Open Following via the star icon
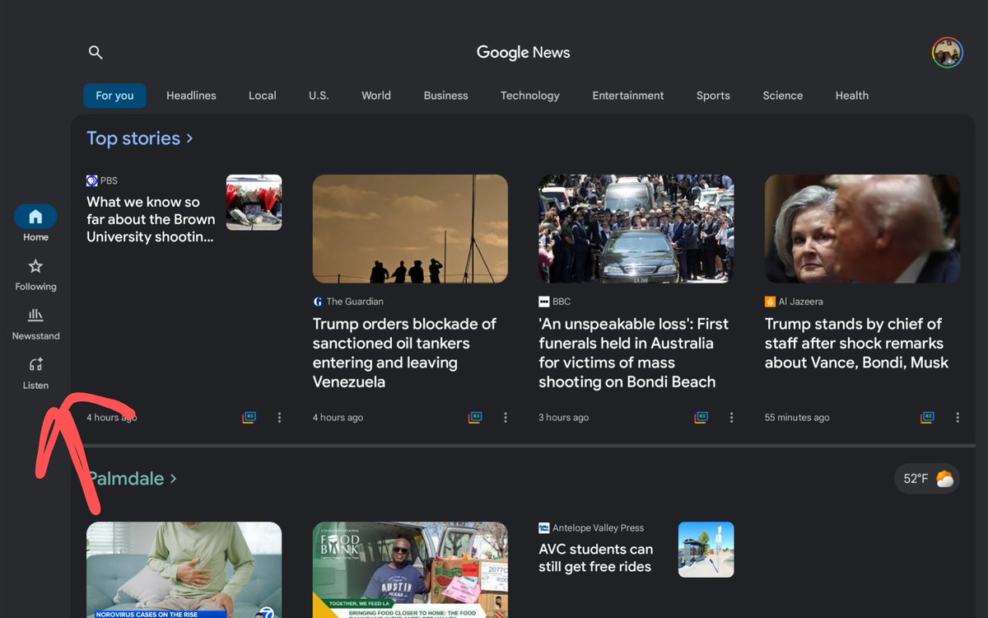988x618 pixels. click(35, 267)
